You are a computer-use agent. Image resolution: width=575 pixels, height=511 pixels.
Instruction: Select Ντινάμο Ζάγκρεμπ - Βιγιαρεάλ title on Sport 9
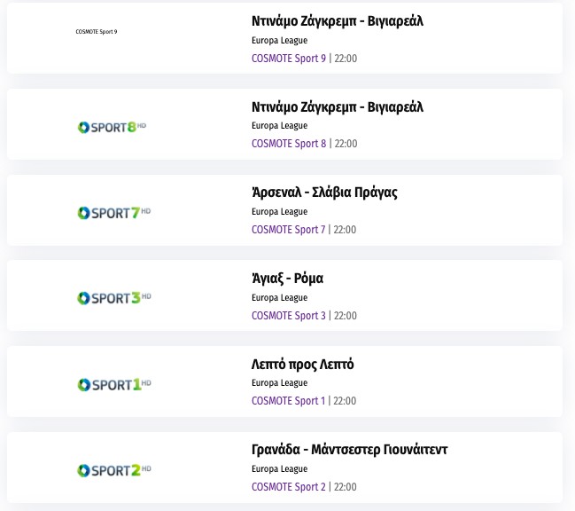tap(338, 21)
